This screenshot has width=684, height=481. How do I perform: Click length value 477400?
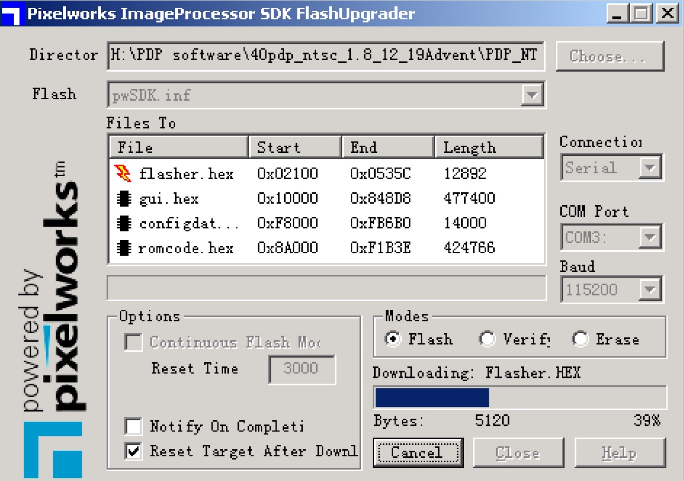[x=469, y=198]
